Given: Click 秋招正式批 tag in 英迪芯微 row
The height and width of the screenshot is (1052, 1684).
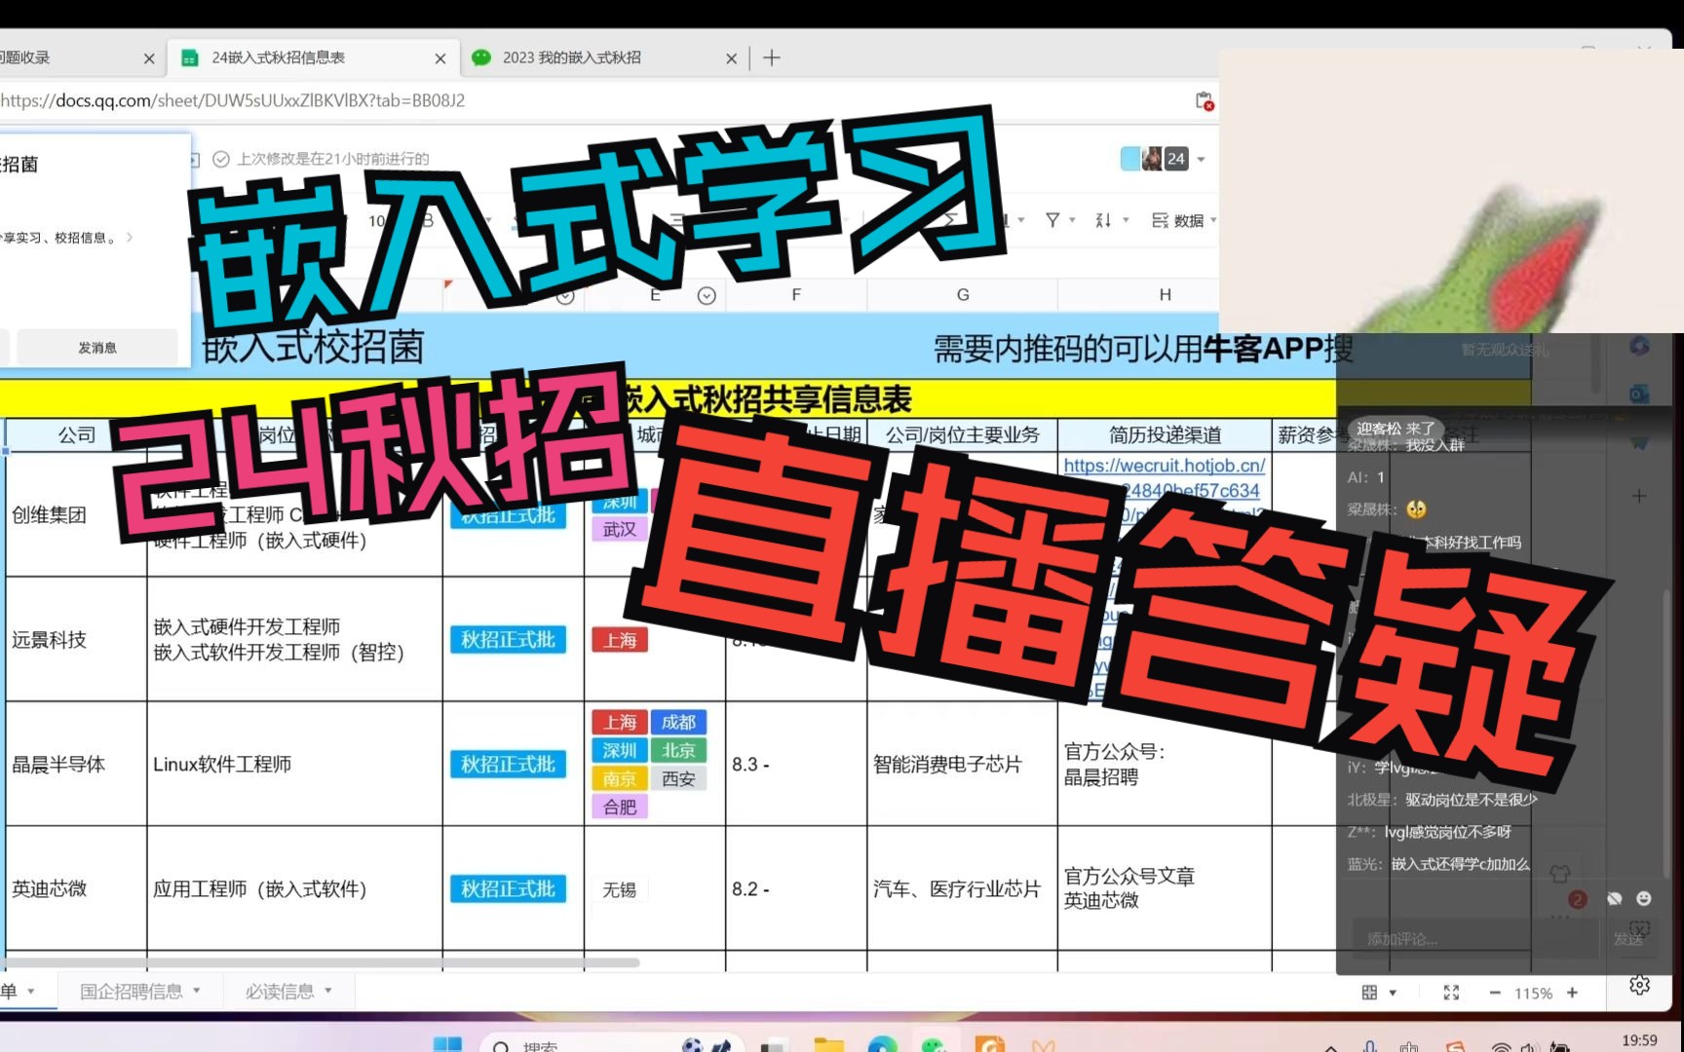Looking at the screenshot, I should [508, 889].
